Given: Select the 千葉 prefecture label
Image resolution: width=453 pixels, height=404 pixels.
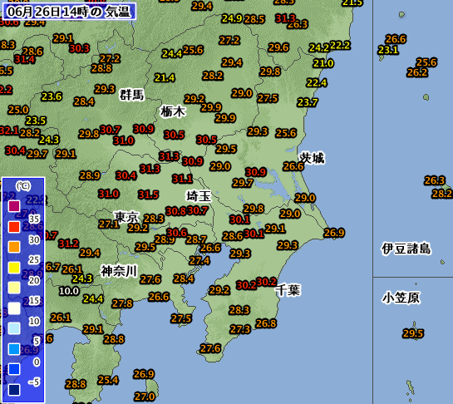Looking at the screenshot, I should (288, 290).
